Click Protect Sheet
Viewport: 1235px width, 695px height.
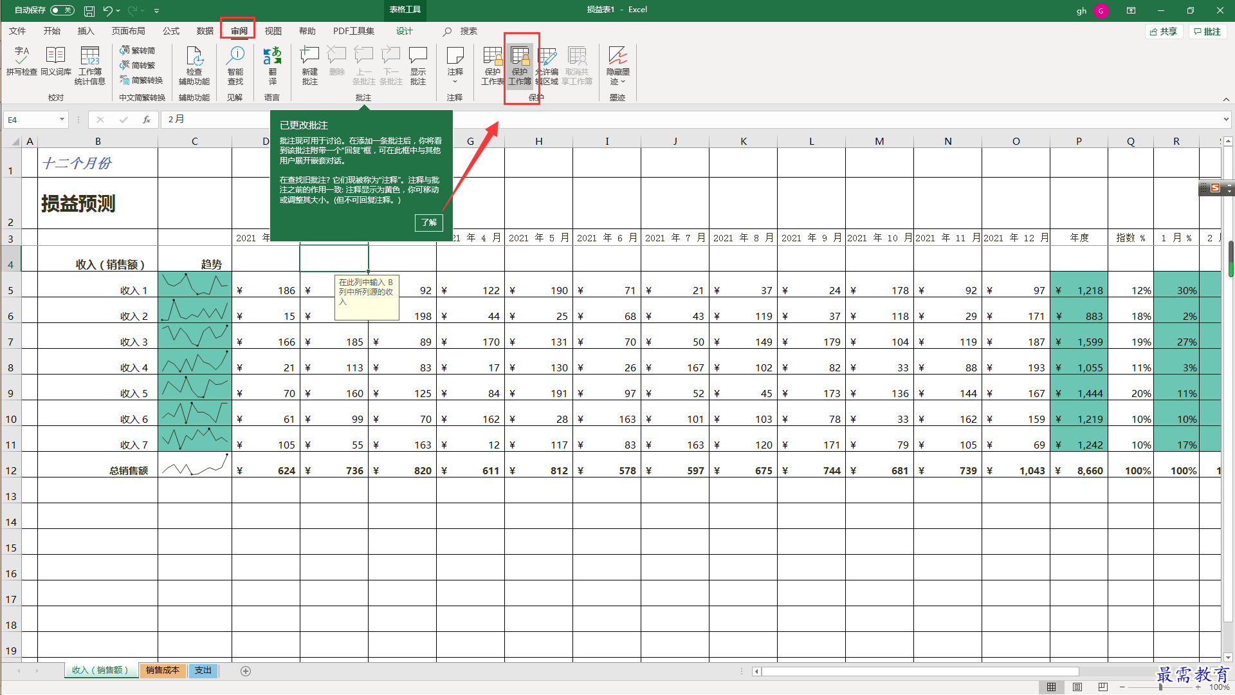tap(493, 66)
